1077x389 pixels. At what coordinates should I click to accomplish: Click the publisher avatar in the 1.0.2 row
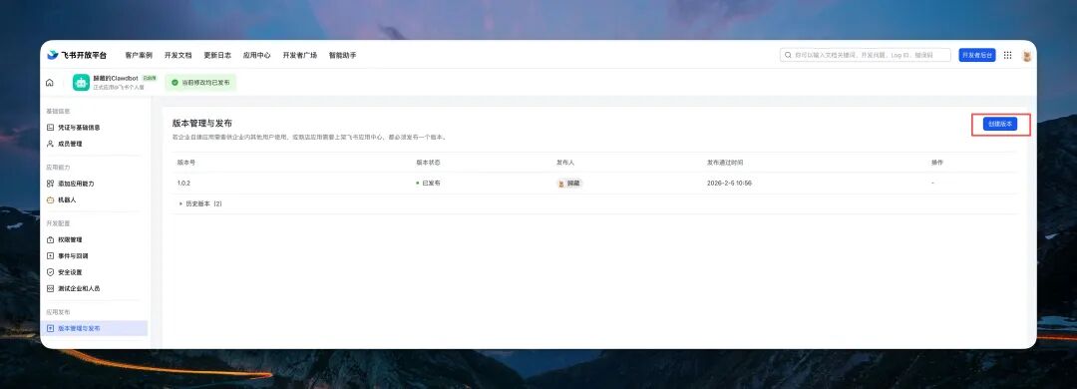click(x=561, y=184)
